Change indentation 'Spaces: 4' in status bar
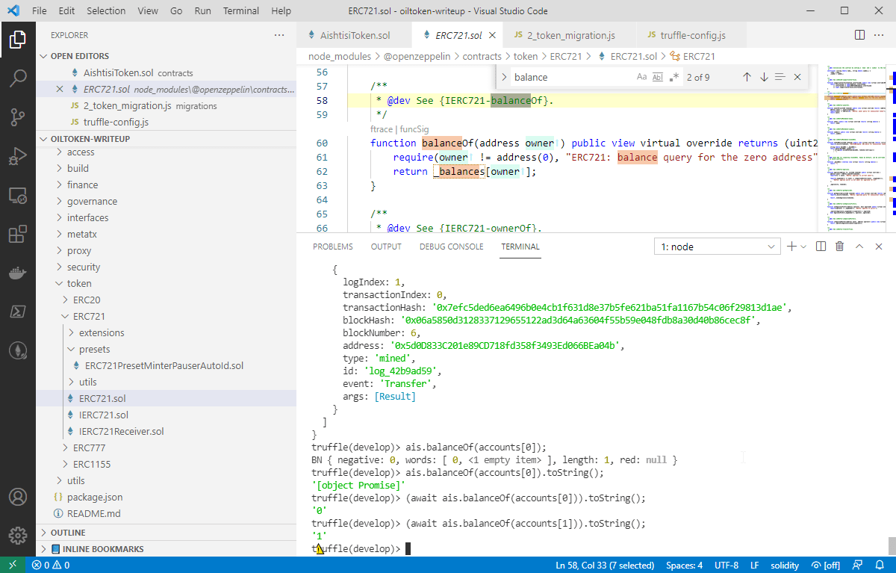The image size is (896, 573). point(685,565)
